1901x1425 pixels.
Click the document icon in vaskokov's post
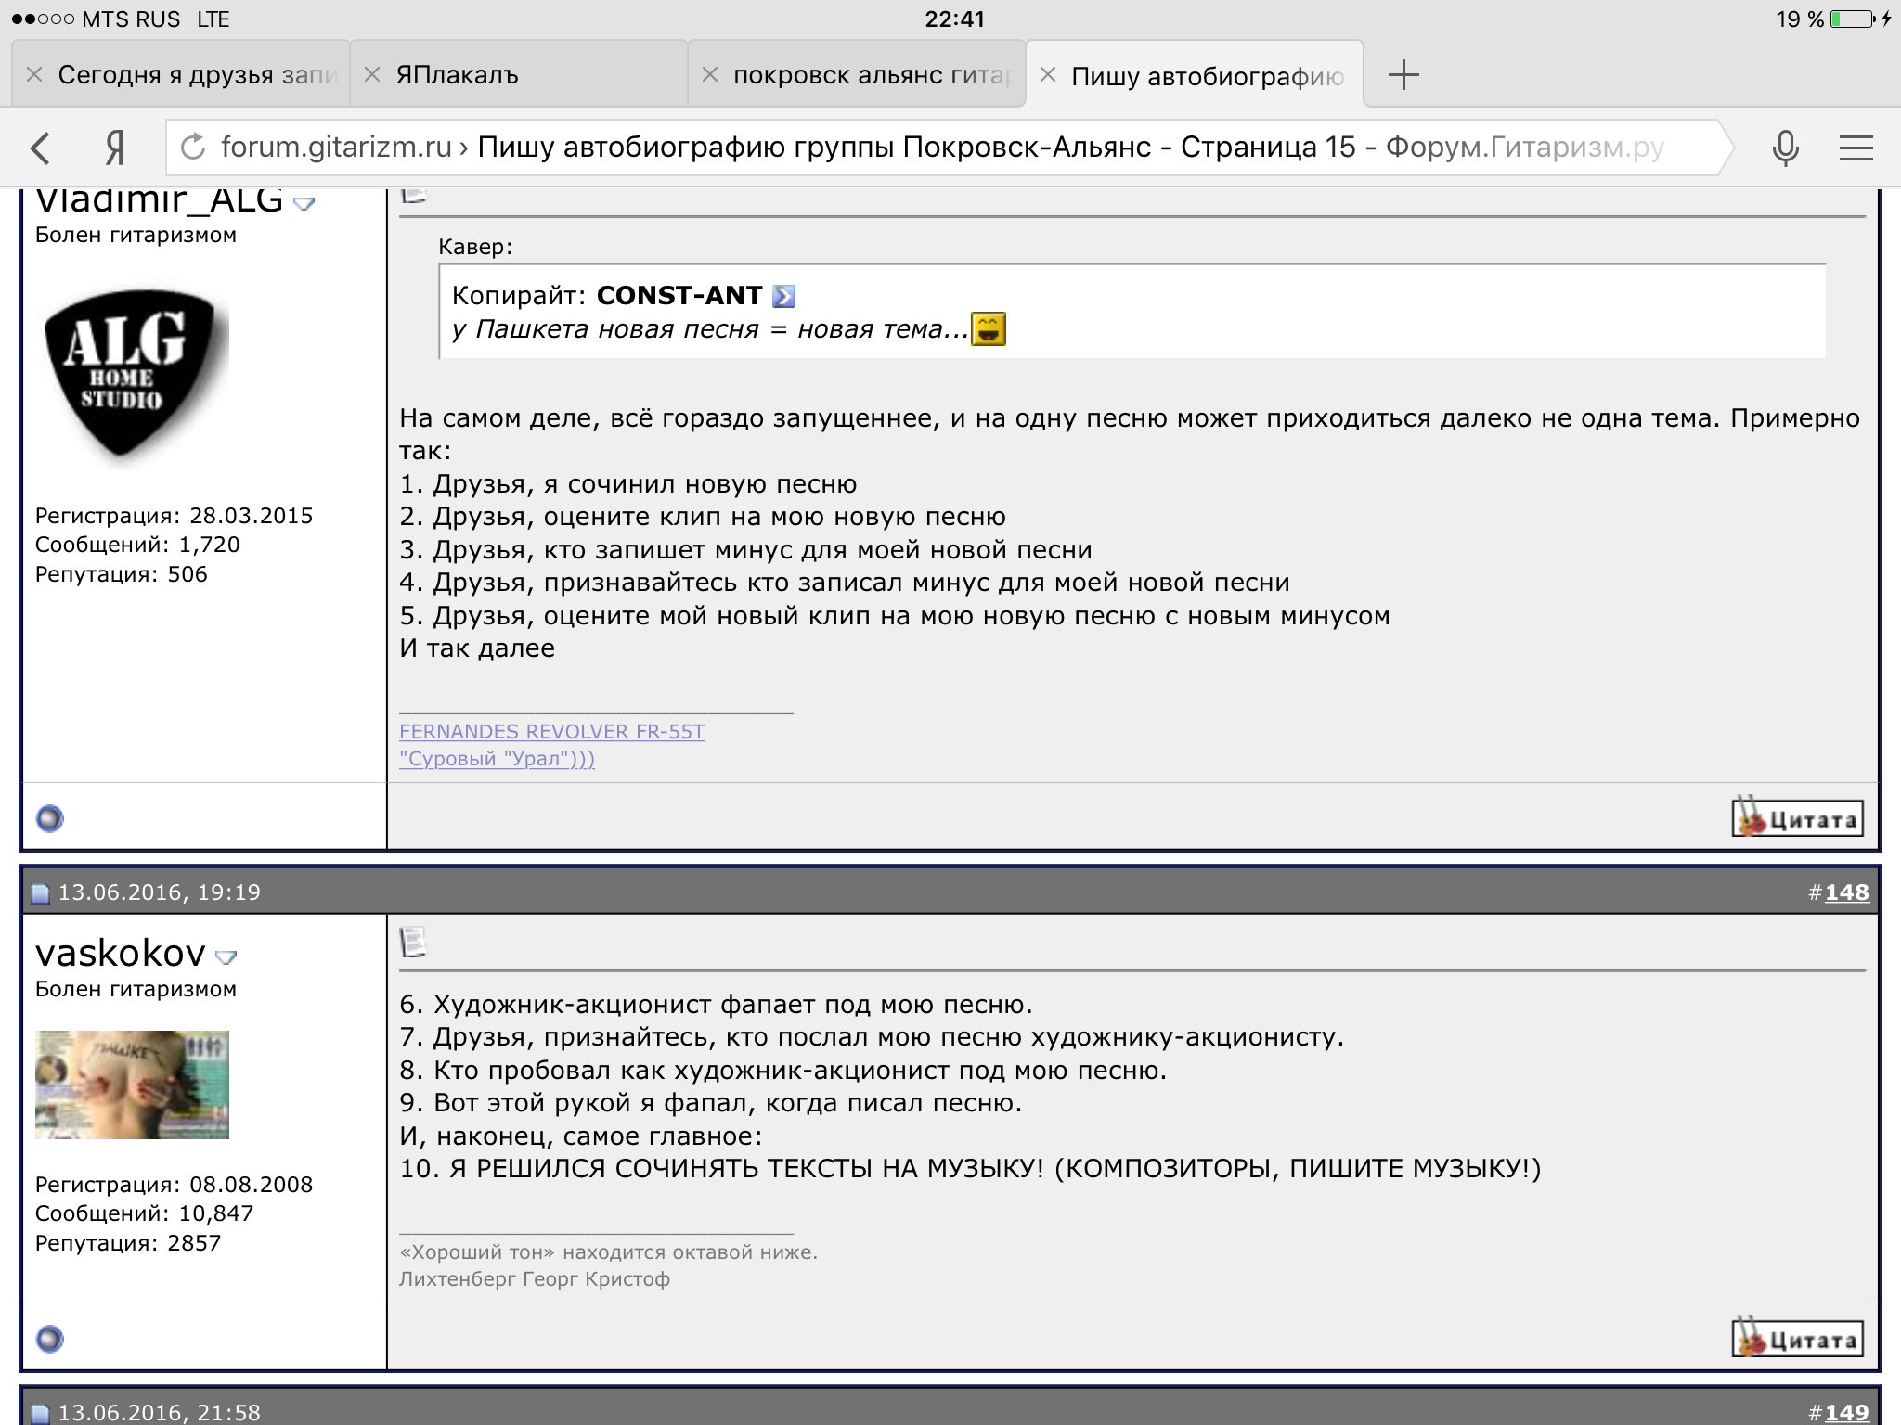413,942
